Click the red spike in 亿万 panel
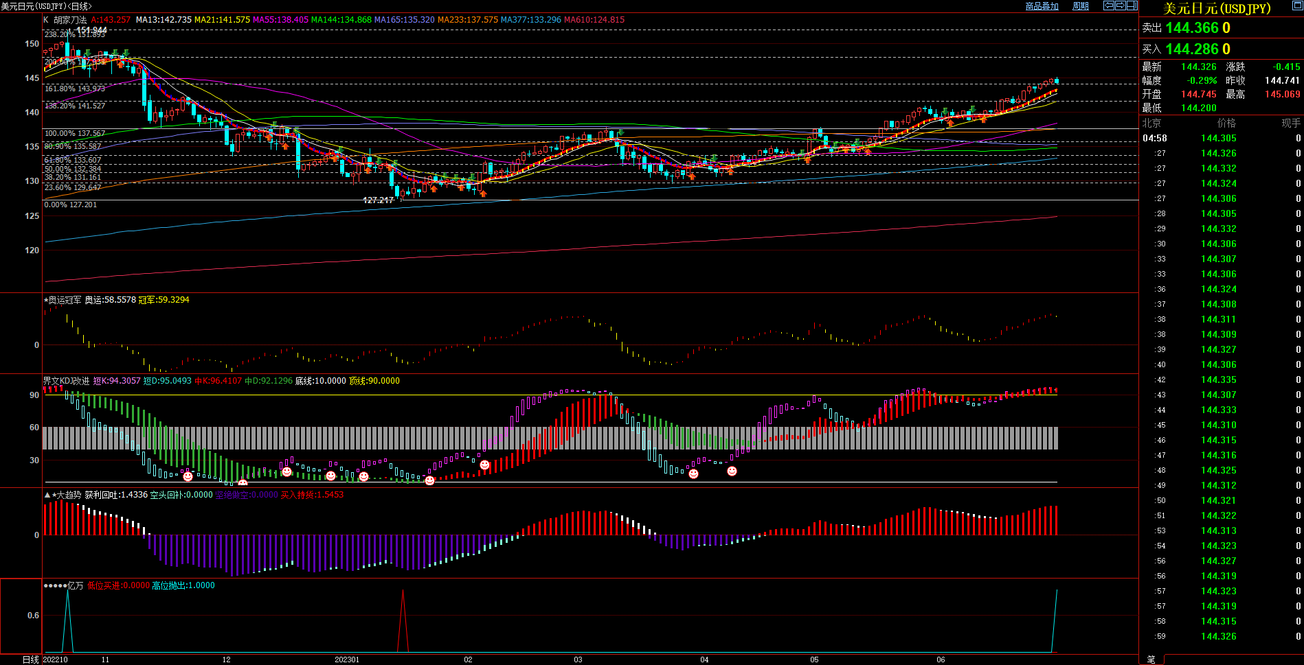This screenshot has height=665, width=1304. pos(403,618)
